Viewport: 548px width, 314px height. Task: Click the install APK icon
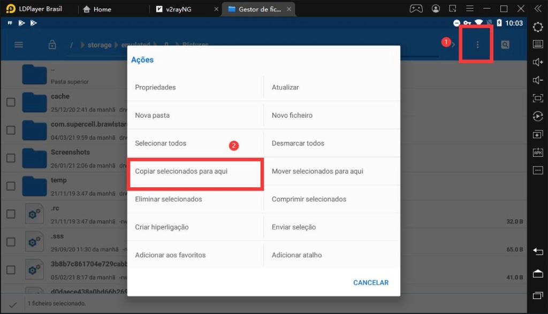click(x=538, y=152)
